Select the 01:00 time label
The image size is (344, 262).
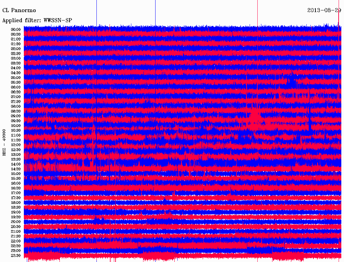click(16, 39)
